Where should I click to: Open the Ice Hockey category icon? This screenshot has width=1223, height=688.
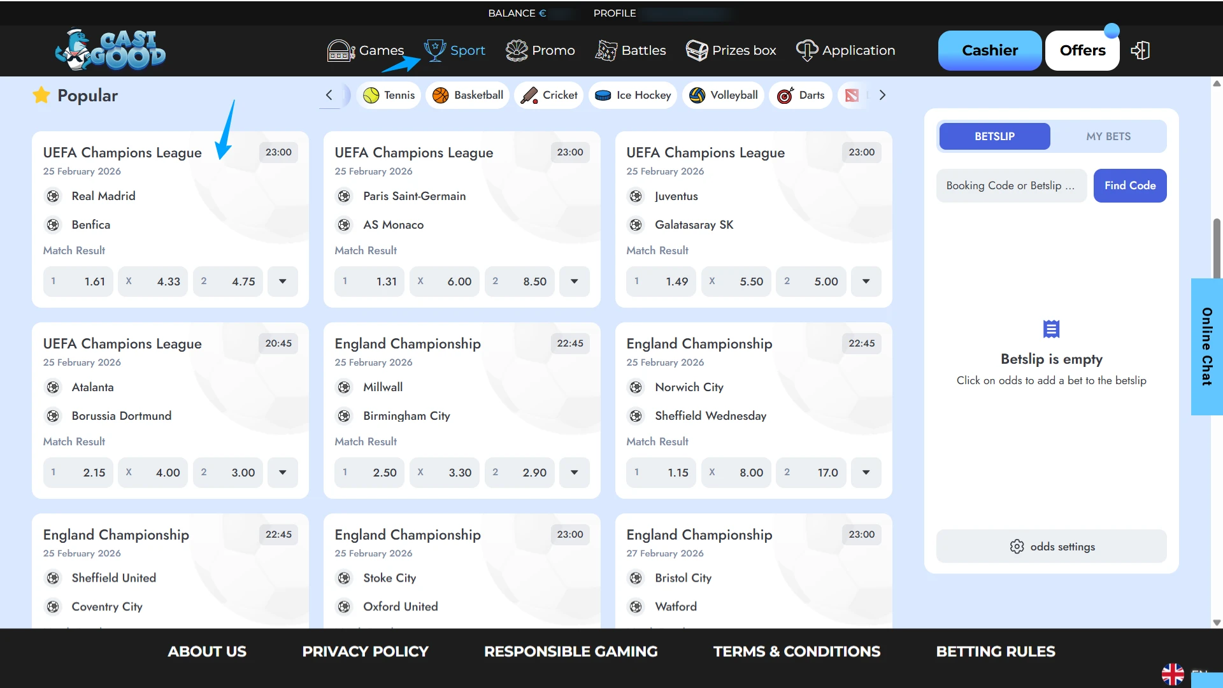point(603,95)
